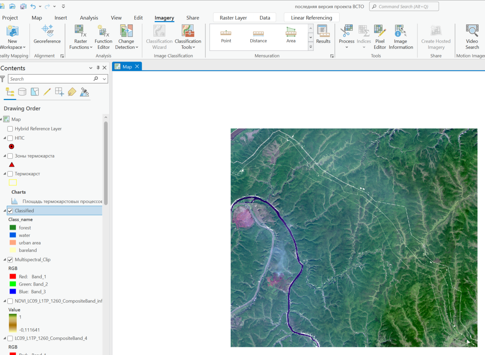Open the Georeference tool
The height and width of the screenshot is (355, 485).
pos(47,35)
